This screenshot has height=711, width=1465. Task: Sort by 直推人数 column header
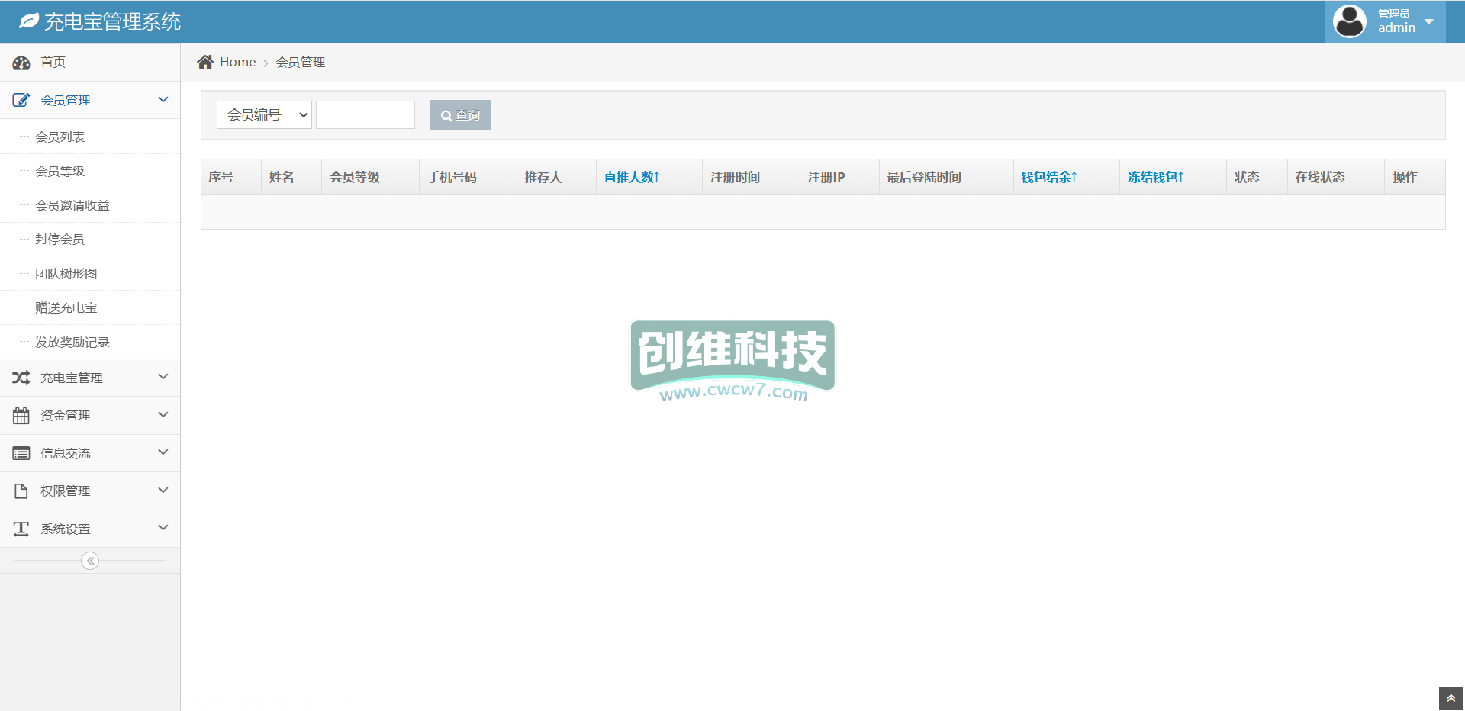pyautogui.click(x=631, y=177)
